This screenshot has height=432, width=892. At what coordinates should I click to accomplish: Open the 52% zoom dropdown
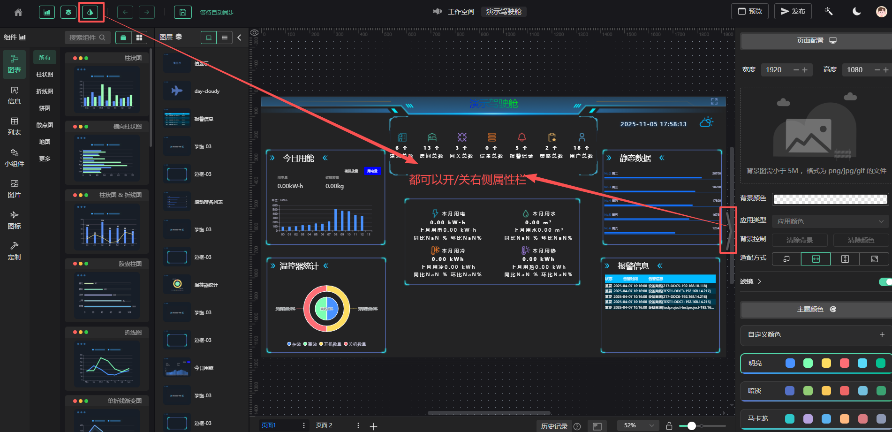click(638, 425)
